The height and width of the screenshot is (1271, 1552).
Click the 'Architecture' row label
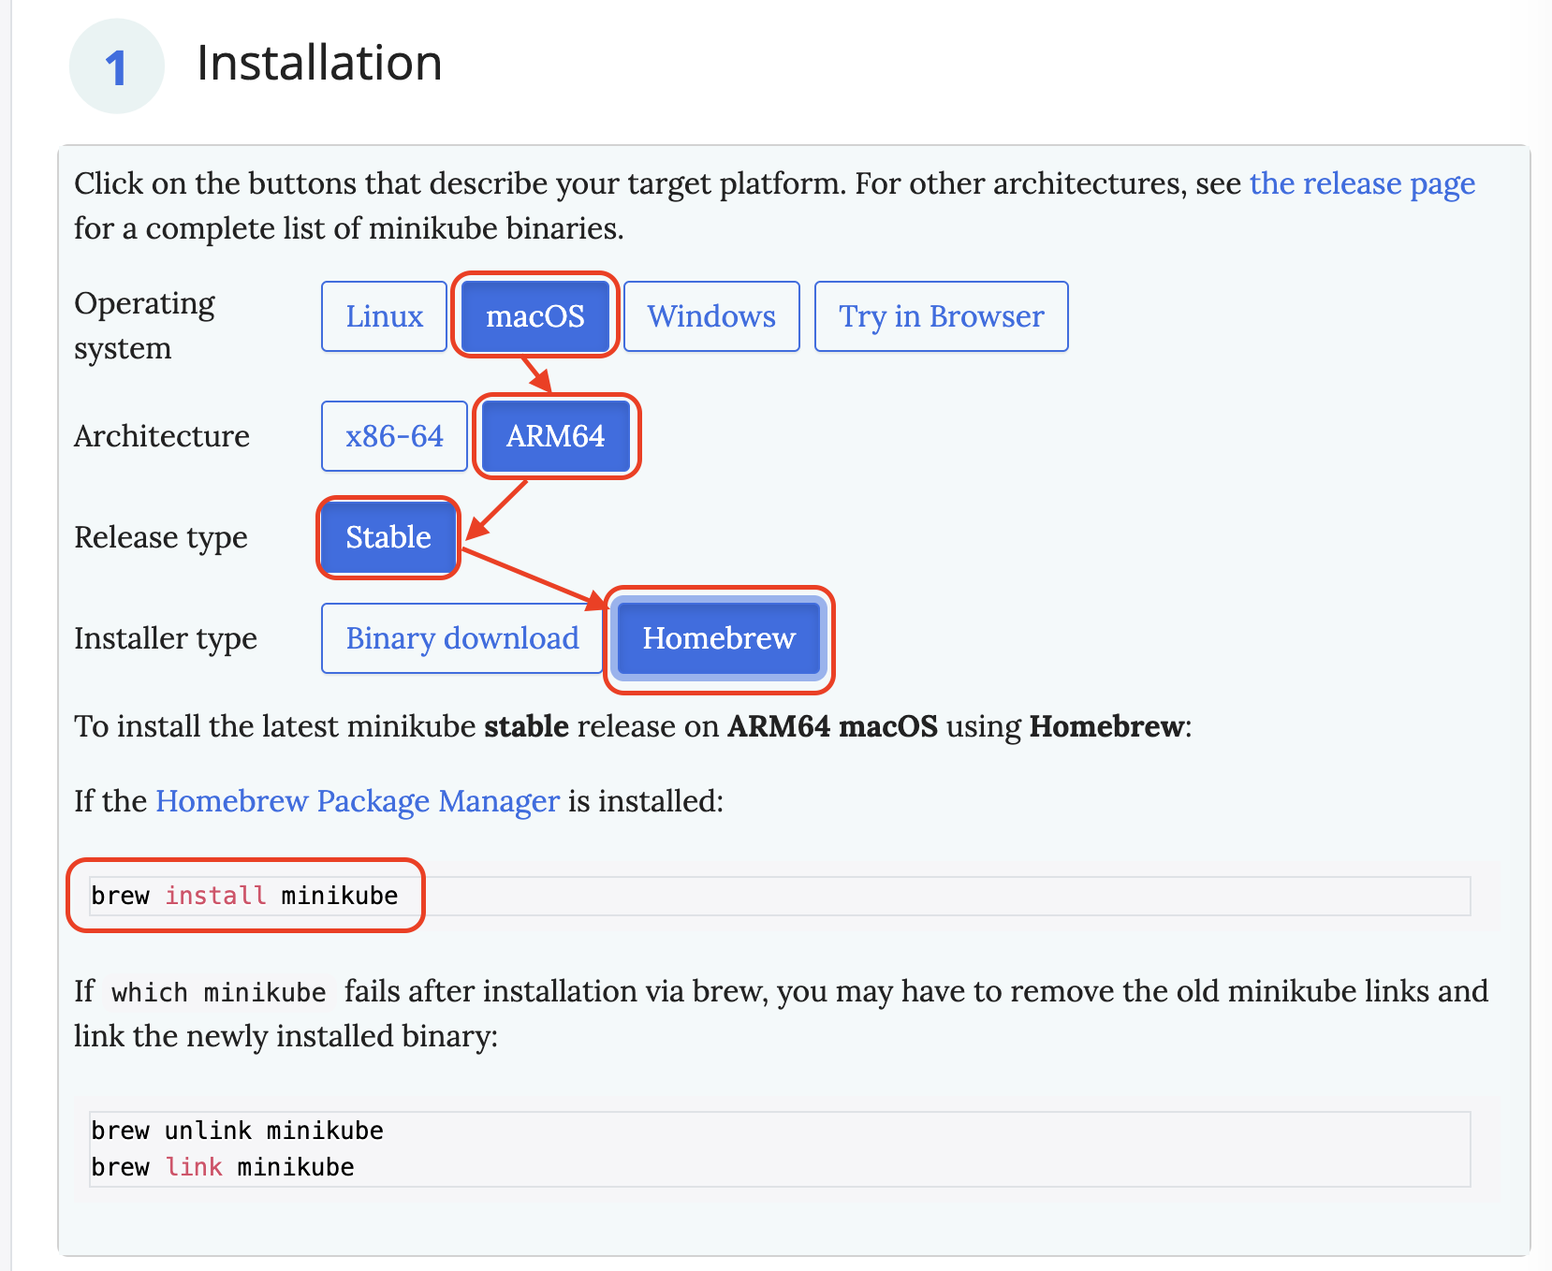[162, 436]
